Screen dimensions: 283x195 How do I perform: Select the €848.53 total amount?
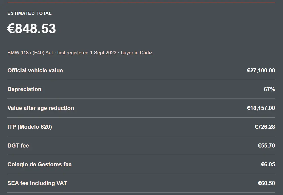click(32, 29)
